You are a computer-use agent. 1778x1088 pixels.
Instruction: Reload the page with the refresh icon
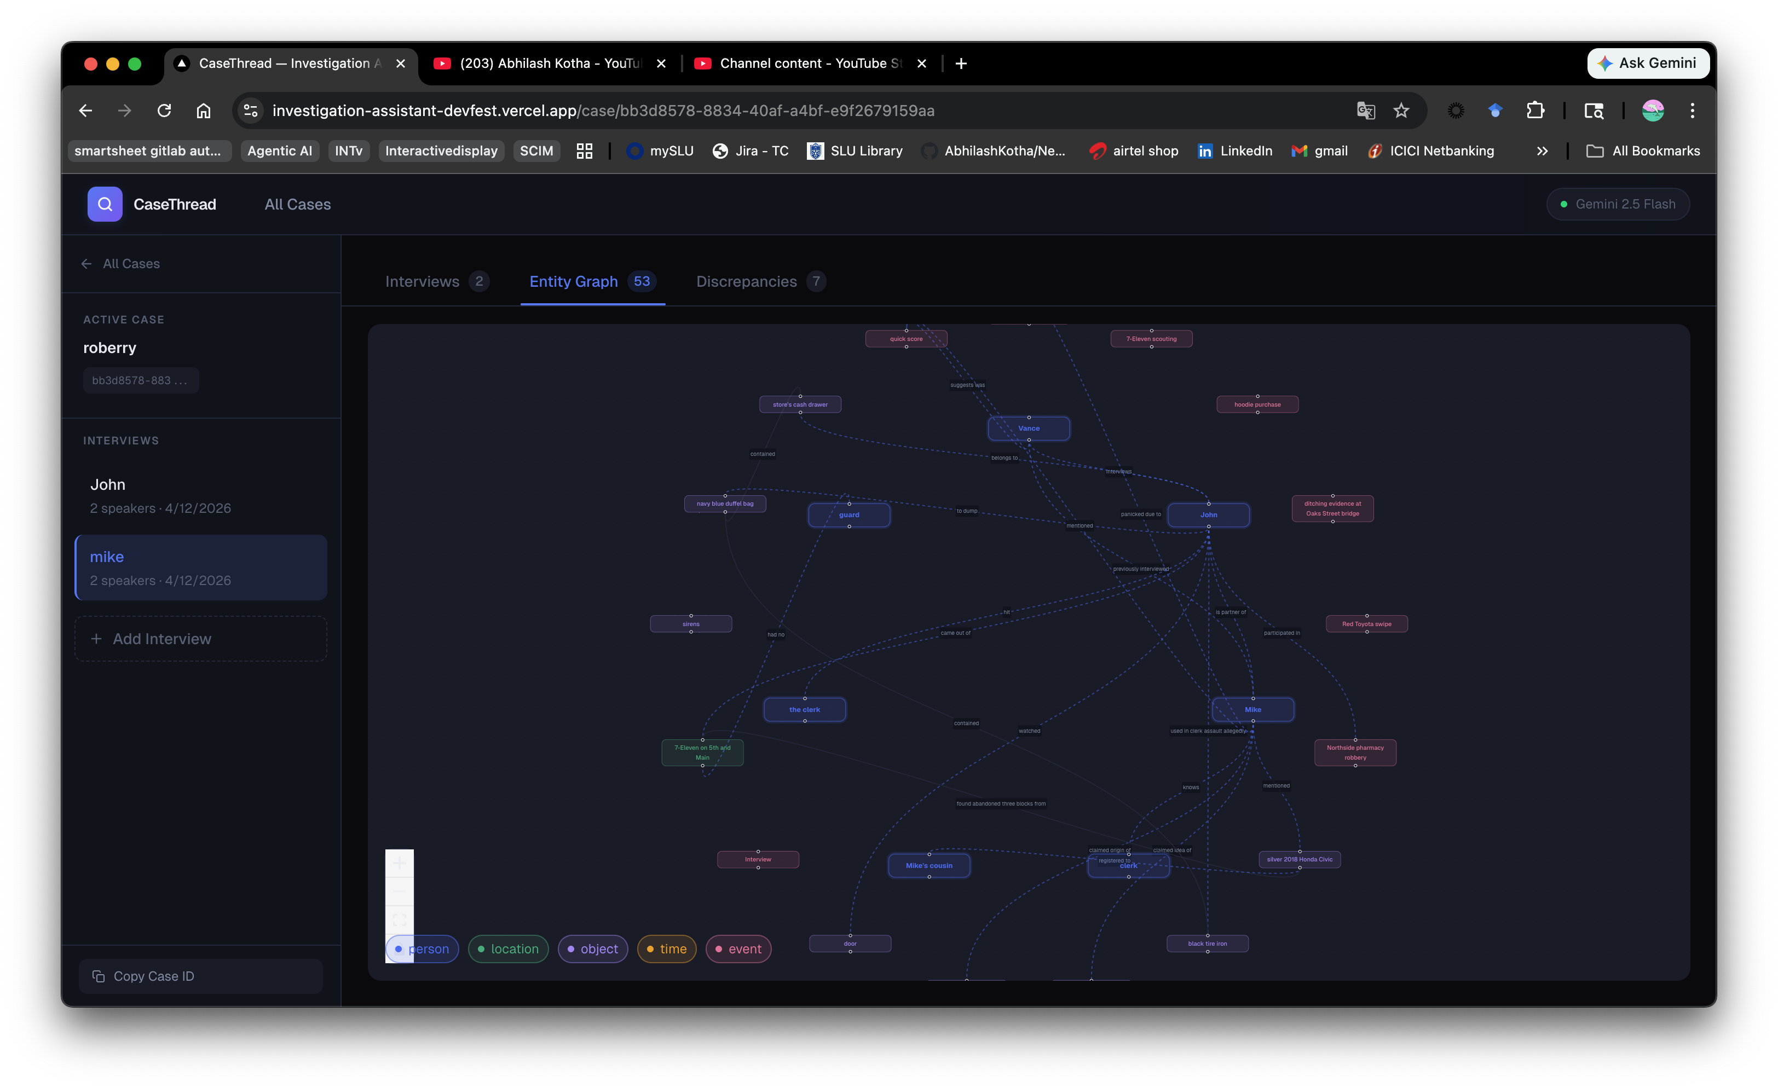[165, 111]
